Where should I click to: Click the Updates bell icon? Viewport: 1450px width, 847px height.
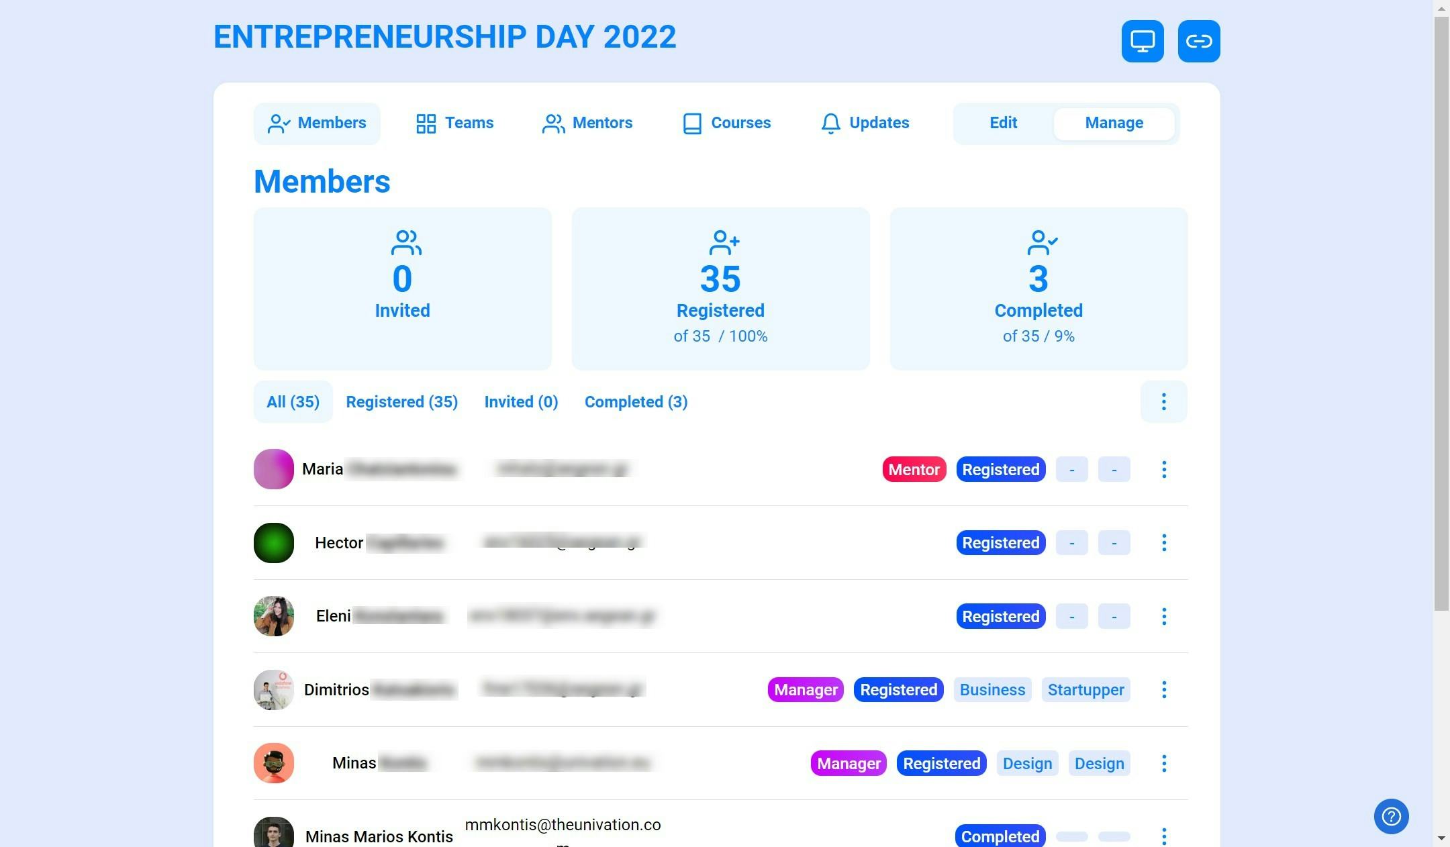point(830,123)
